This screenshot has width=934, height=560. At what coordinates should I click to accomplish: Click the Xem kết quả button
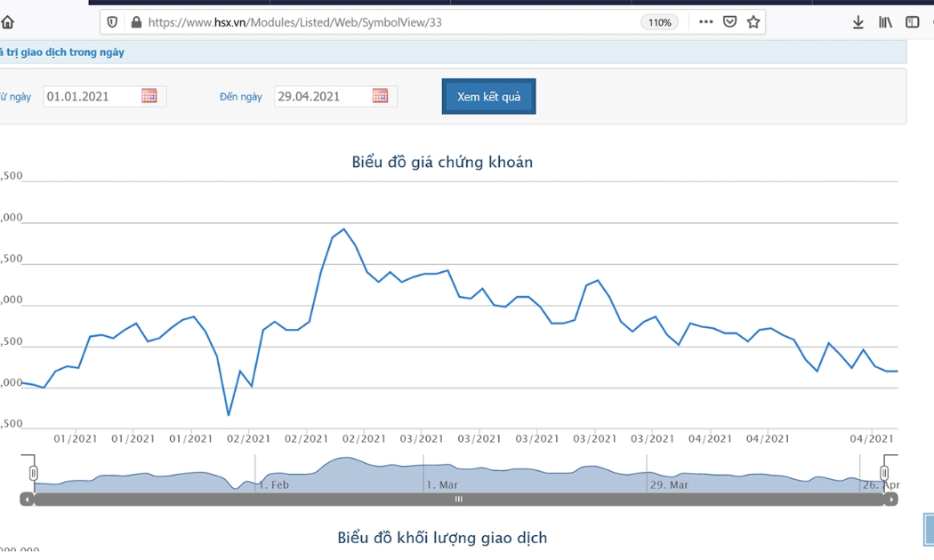[x=488, y=96]
